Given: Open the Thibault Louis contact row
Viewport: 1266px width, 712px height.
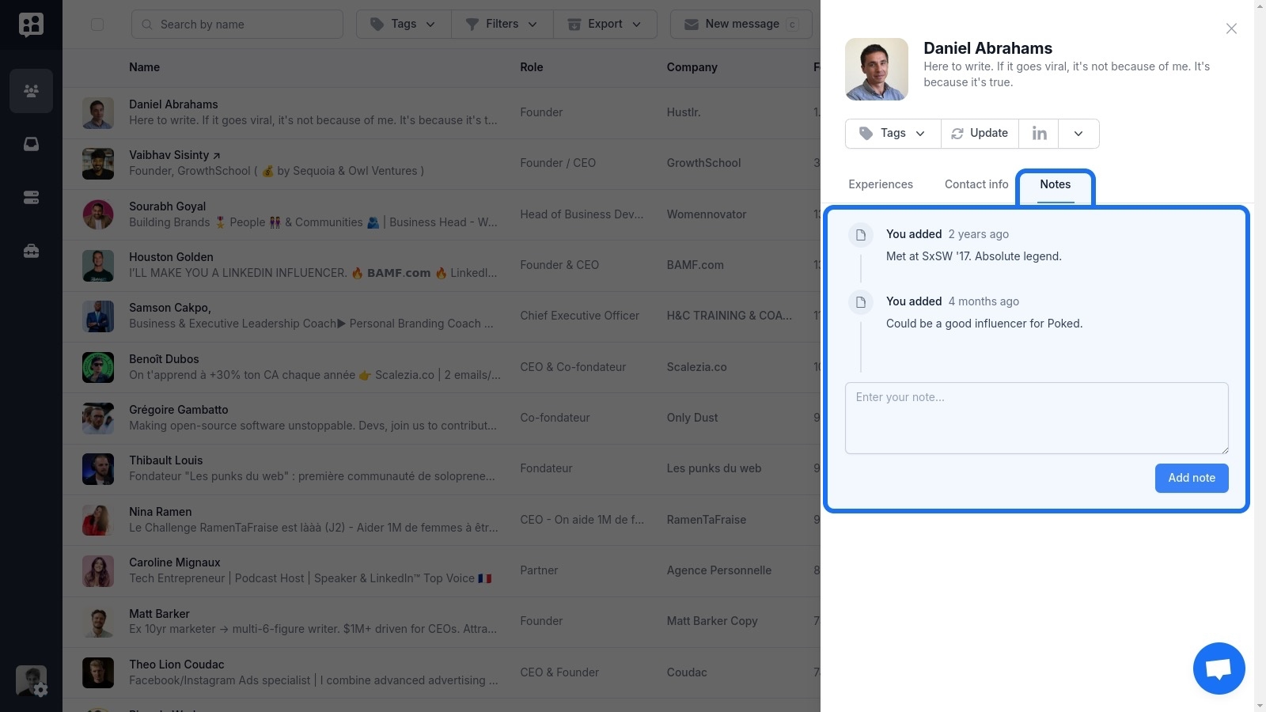Looking at the screenshot, I should (x=442, y=469).
